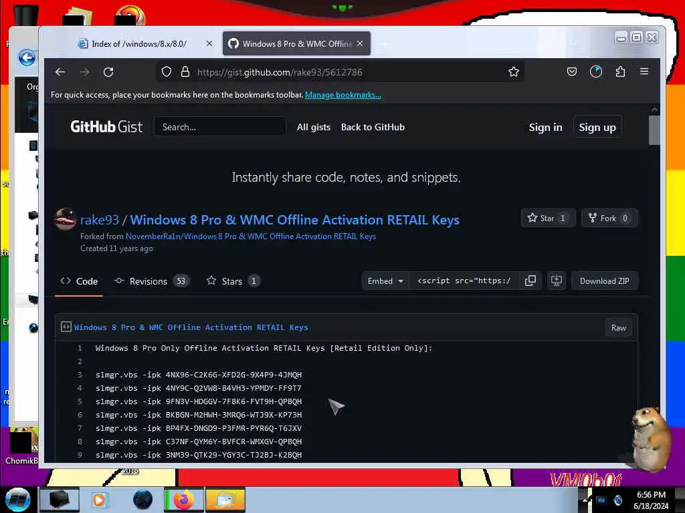Click the page vertical scrollbar thumb
685x513 pixels.
654,130
